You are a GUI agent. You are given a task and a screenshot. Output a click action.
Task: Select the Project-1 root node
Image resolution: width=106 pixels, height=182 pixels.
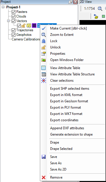pos(13,7)
